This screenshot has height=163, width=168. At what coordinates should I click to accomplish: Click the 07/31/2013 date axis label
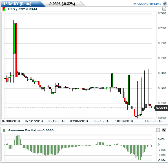coord(34,121)
